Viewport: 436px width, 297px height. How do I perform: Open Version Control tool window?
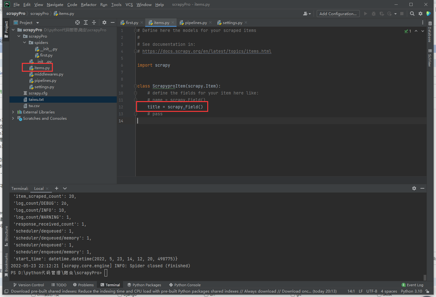28,285
